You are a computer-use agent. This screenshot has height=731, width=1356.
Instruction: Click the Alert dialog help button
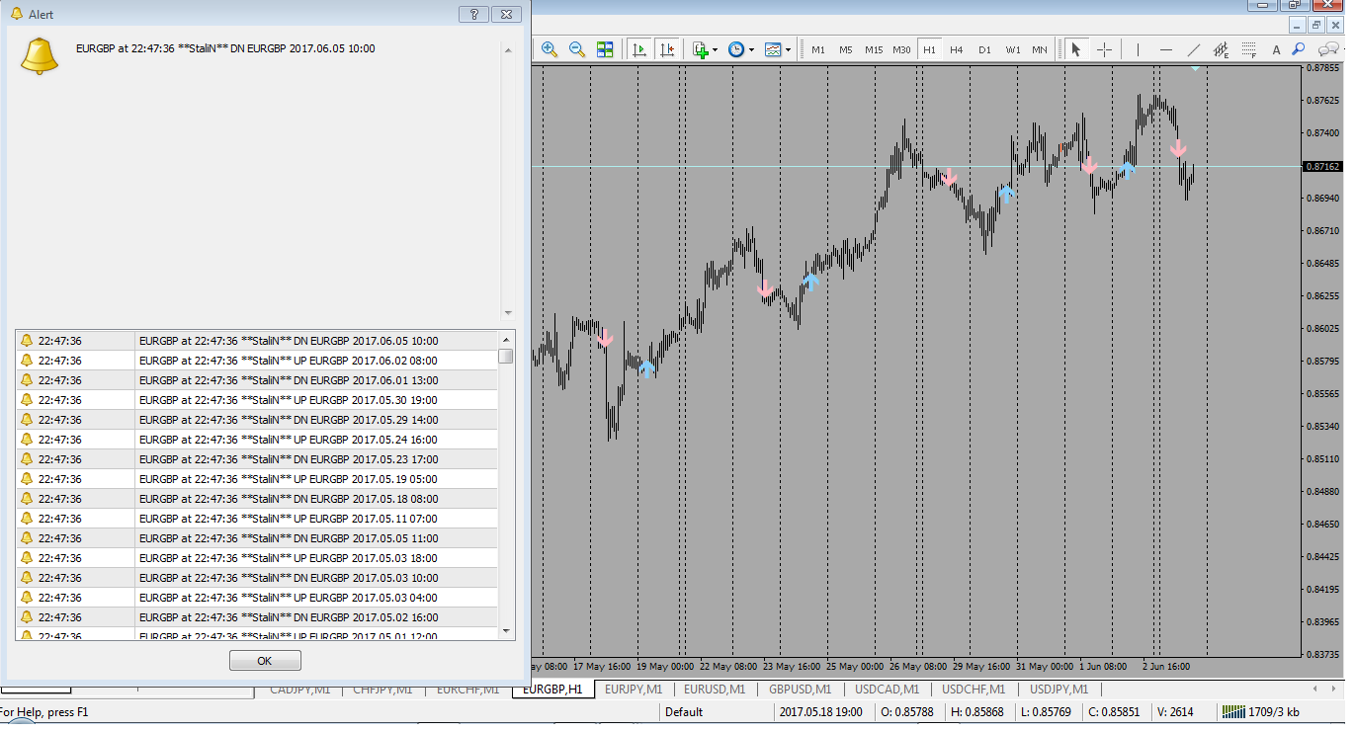point(474,14)
